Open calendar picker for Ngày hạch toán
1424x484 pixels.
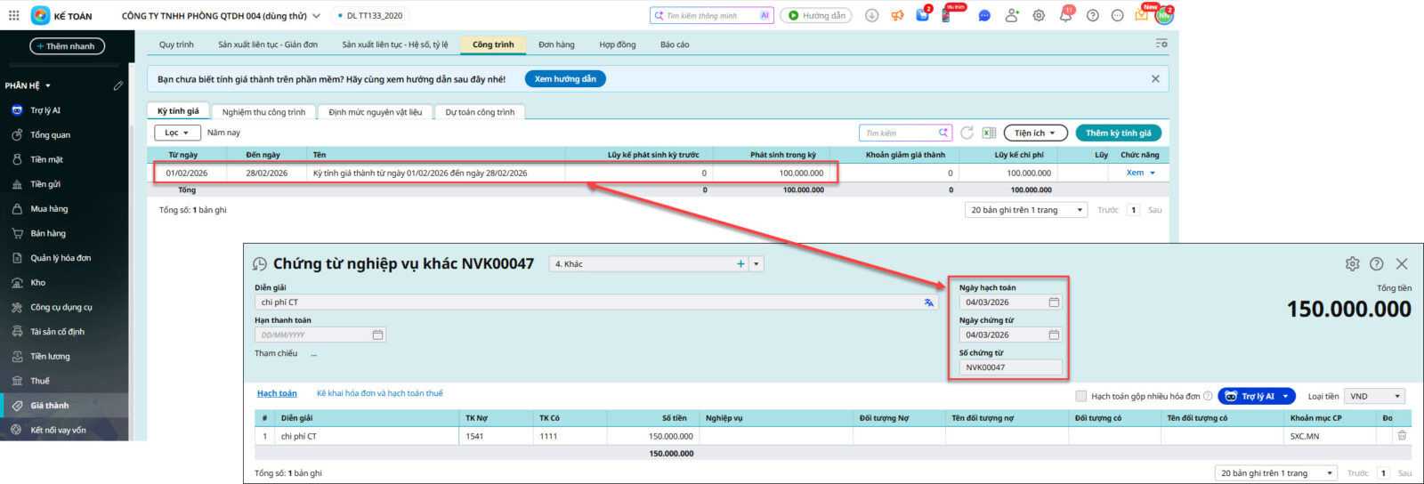(1054, 302)
